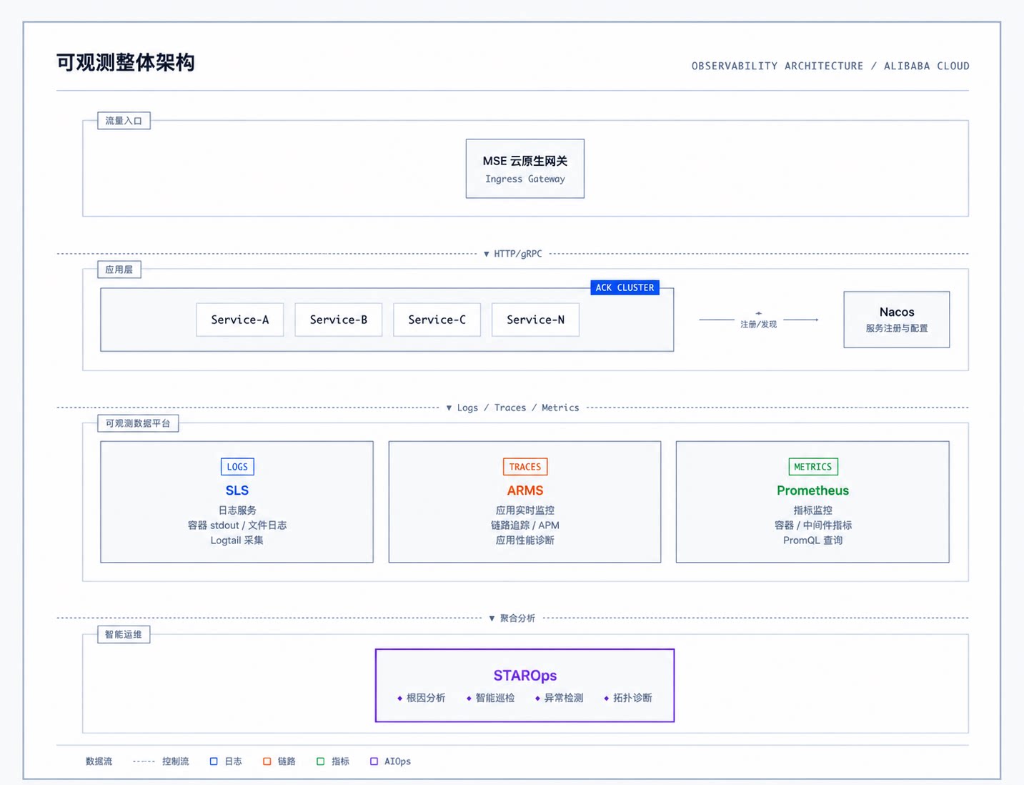This screenshot has width=1024, height=785.
Task: Click the Logs / Traces / Metrics flow label
Action: [x=513, y=408]
